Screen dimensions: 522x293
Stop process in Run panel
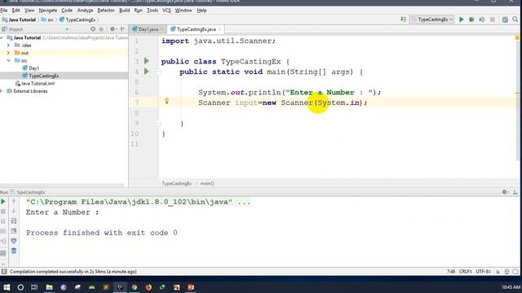(3, 212)
